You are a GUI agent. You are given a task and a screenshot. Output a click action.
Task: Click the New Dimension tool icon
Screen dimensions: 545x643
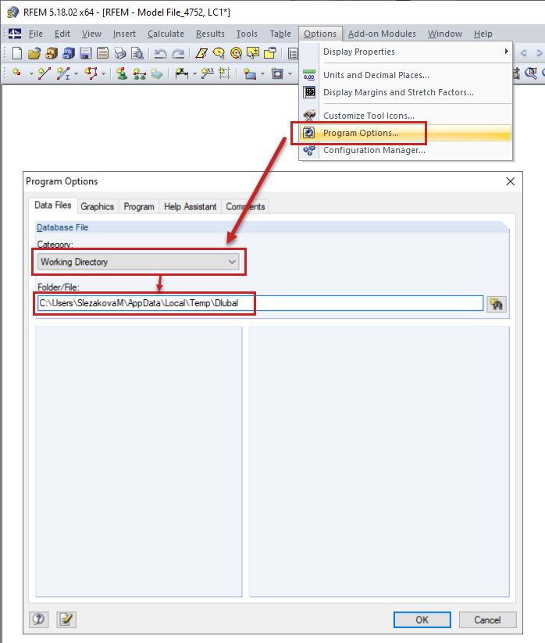pos(181,73)
